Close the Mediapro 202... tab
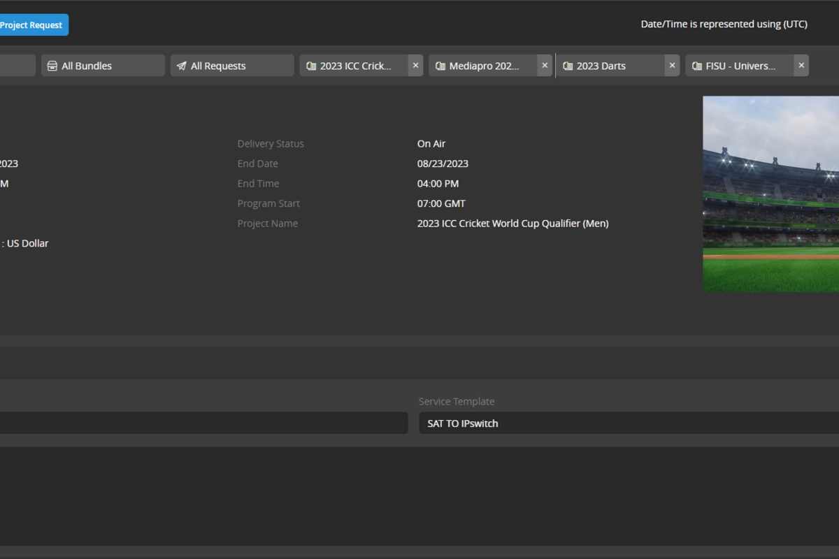 [545, 66]
